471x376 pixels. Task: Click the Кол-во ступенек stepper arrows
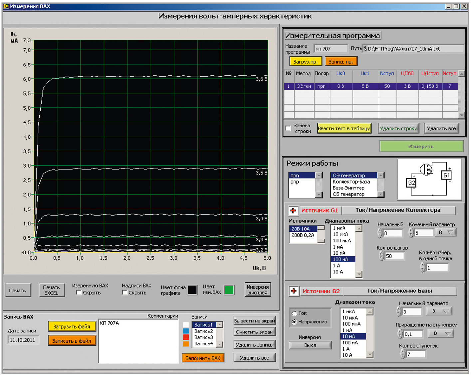point(403,354)
